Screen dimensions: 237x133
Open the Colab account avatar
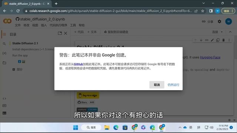click(228, 21)
